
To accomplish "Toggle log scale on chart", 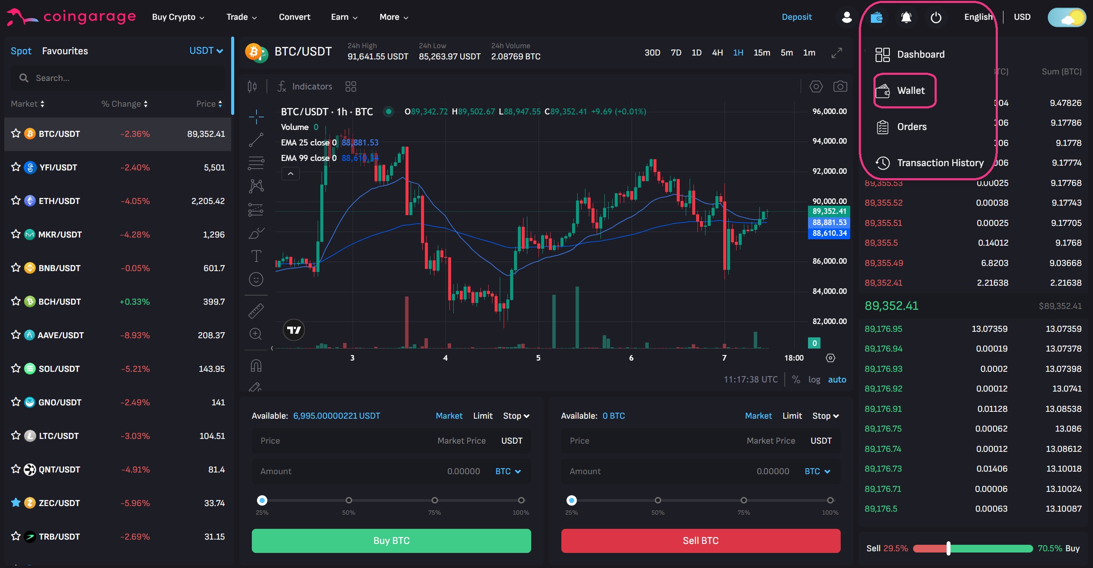I will pyautogui.click(x=814, y=380).
